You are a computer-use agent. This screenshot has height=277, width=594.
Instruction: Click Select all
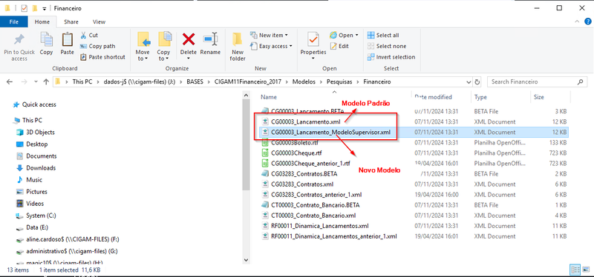(383, 35)
